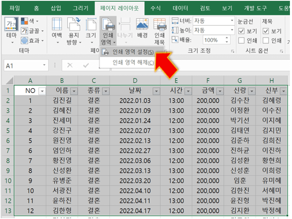Click cell containing 윤하진
The height and width of the screenshot is (219, 292).
[62, 201]
